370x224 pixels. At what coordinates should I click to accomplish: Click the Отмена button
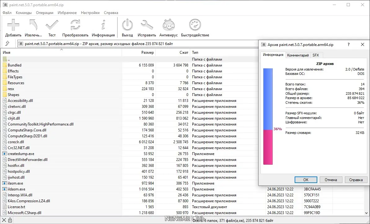331,180
